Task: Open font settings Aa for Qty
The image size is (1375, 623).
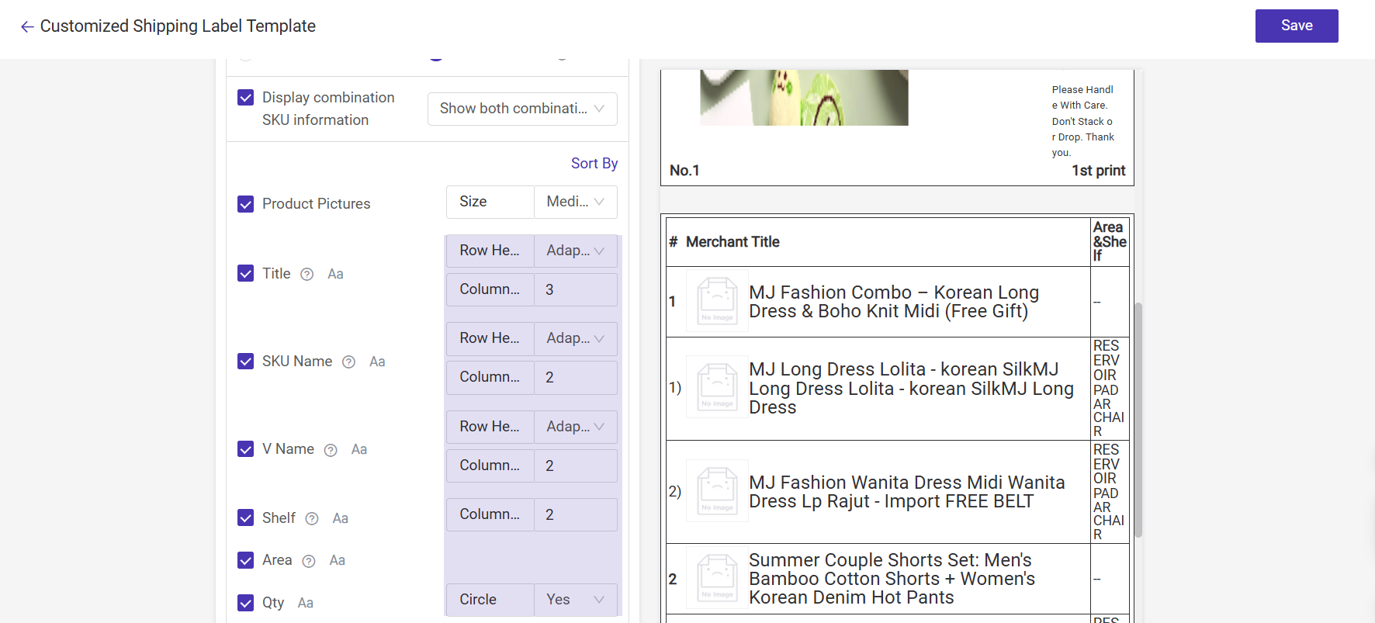Action: [x=306, y=603]
